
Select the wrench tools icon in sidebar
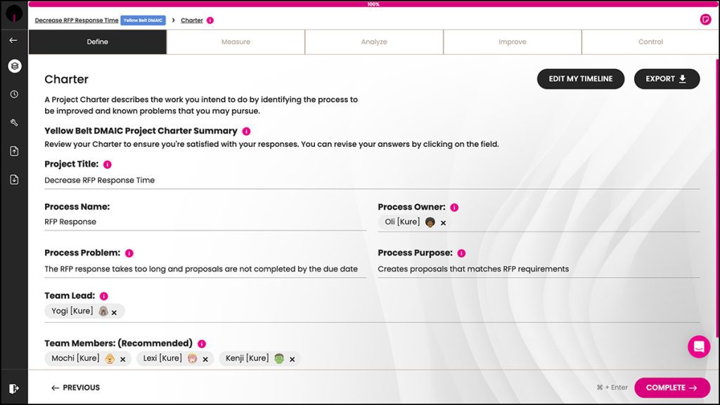[x=14, y=122]
